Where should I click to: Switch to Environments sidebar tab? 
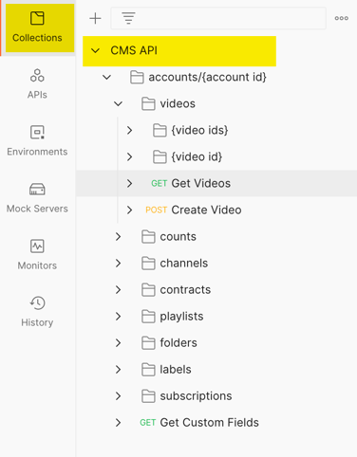pos(37,141)
